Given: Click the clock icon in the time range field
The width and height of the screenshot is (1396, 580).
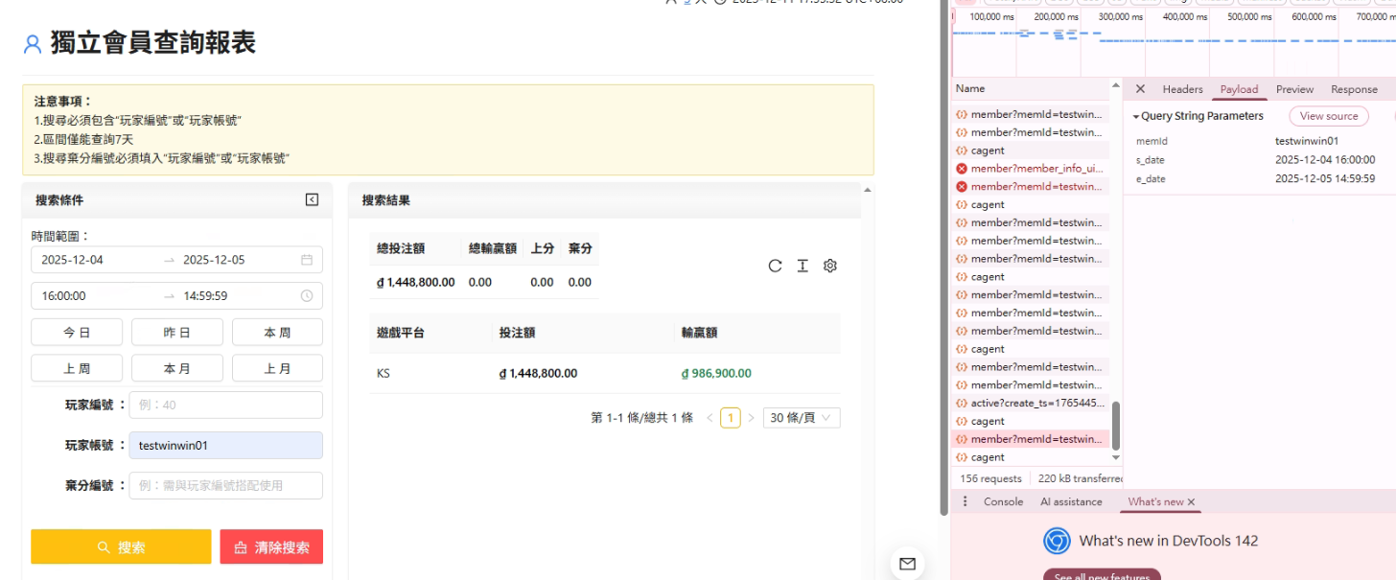Looking at the screenshot, I should pos(307,296).
